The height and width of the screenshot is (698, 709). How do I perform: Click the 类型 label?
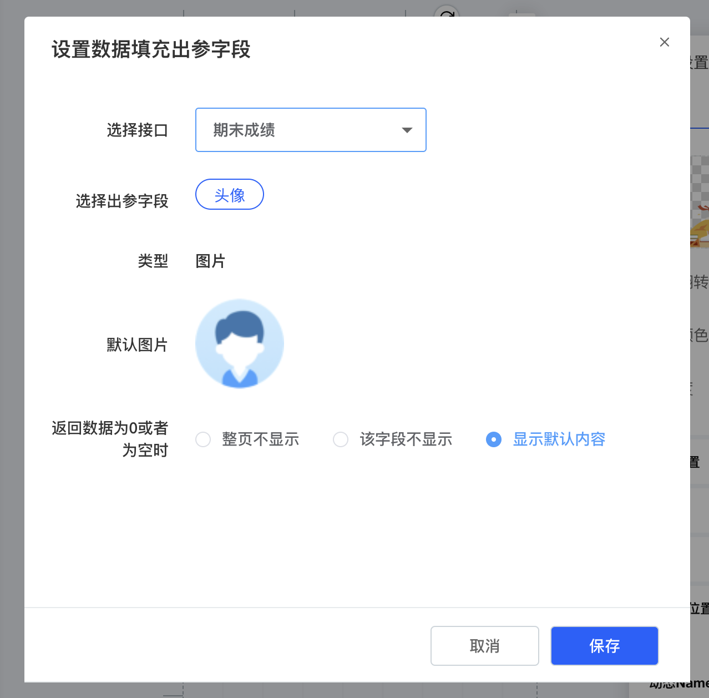coord(153,261)
